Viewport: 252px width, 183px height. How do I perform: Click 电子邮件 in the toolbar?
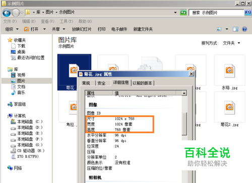pyautogui.click(x=119, y=29)
